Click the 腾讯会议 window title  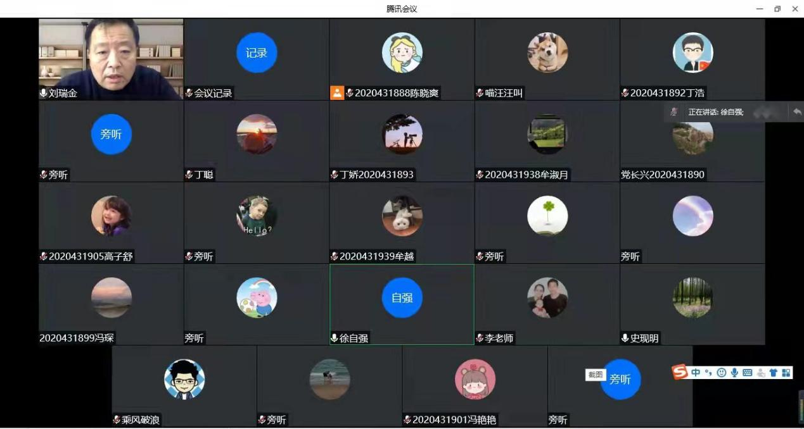pyautogui.click(x=402, y=9)
